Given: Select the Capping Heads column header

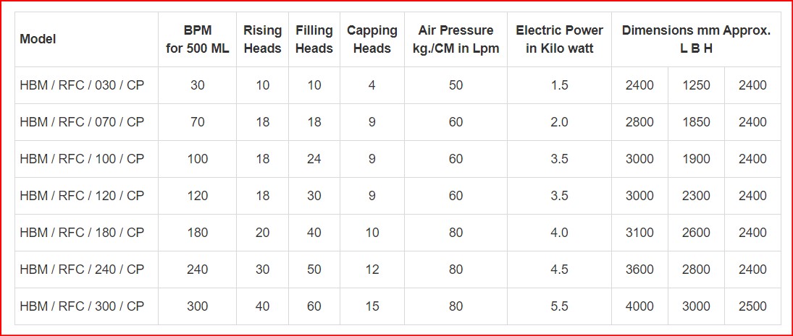Looking at the screenshot, I should [372, 39].
